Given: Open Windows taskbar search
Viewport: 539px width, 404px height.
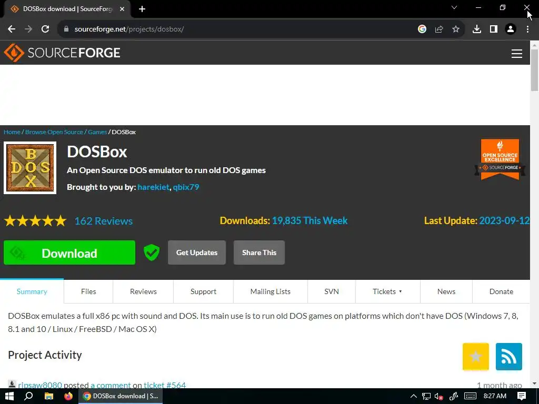Looking at the screenshot, I should click(x=28, y=396).
